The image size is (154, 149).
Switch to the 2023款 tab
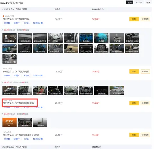tap(139, 3)
